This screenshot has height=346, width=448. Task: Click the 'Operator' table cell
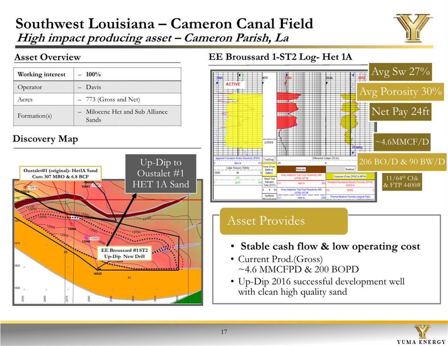click(x=43, y=87)
